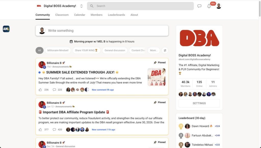
Task: Open Fartuun Abubak's leaderboard avatar
Action: click(187, 136)
